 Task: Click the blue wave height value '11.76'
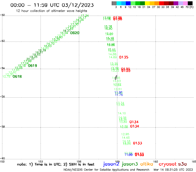[119, 95]
